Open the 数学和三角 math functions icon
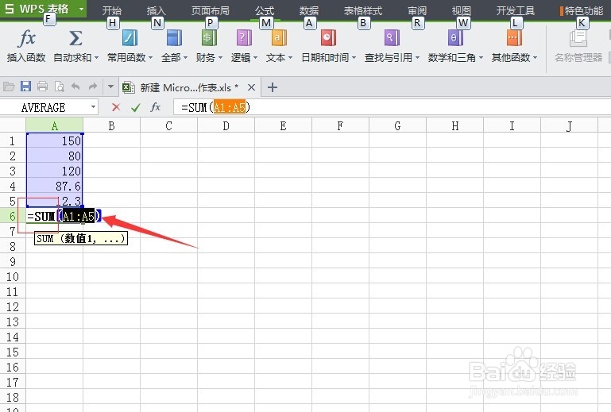Viewport: 611px width, 412px height. tap(455, 38)
